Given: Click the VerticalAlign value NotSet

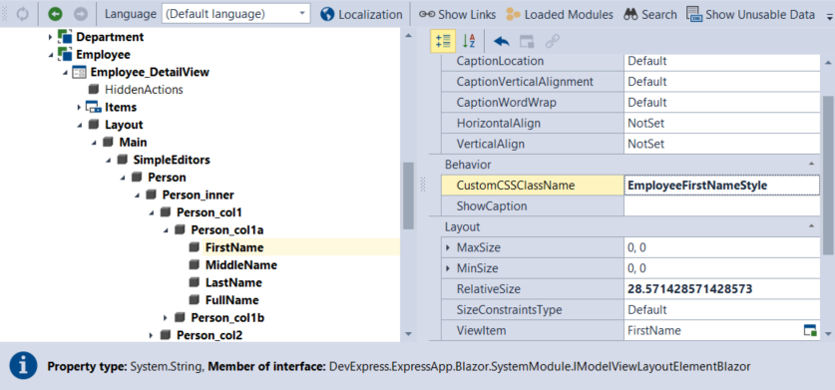Looking at the screenshot, I should (x=646, y=145).
